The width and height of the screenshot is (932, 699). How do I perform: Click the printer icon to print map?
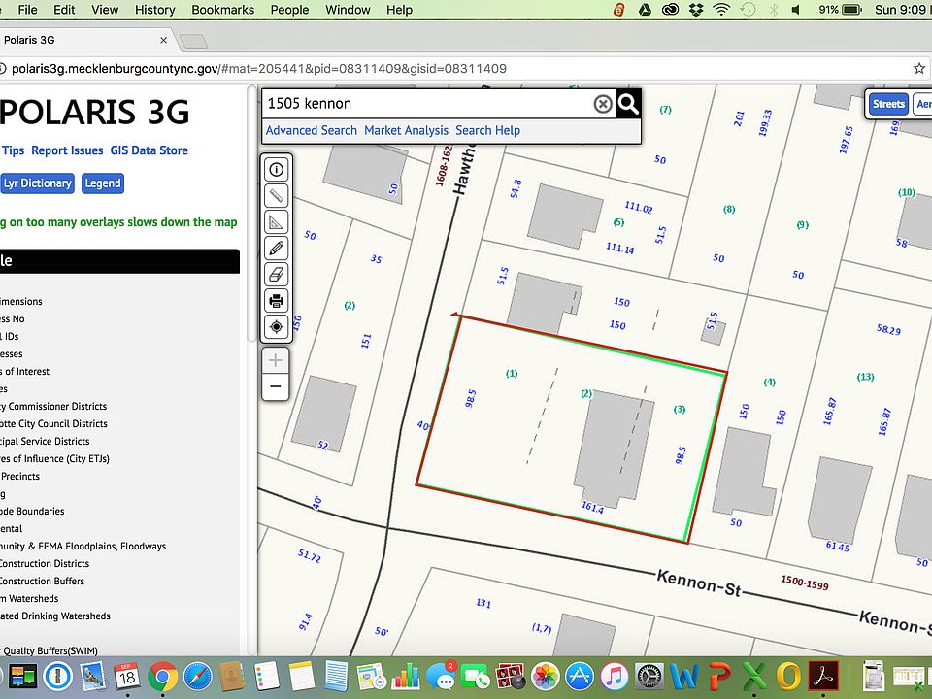277,301
